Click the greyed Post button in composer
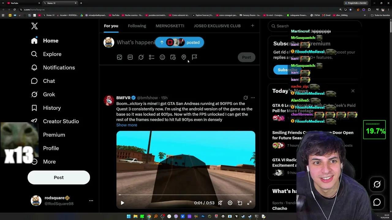 247,57
